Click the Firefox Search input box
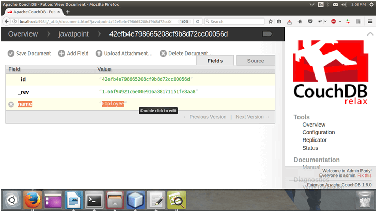 click(234, 21)
